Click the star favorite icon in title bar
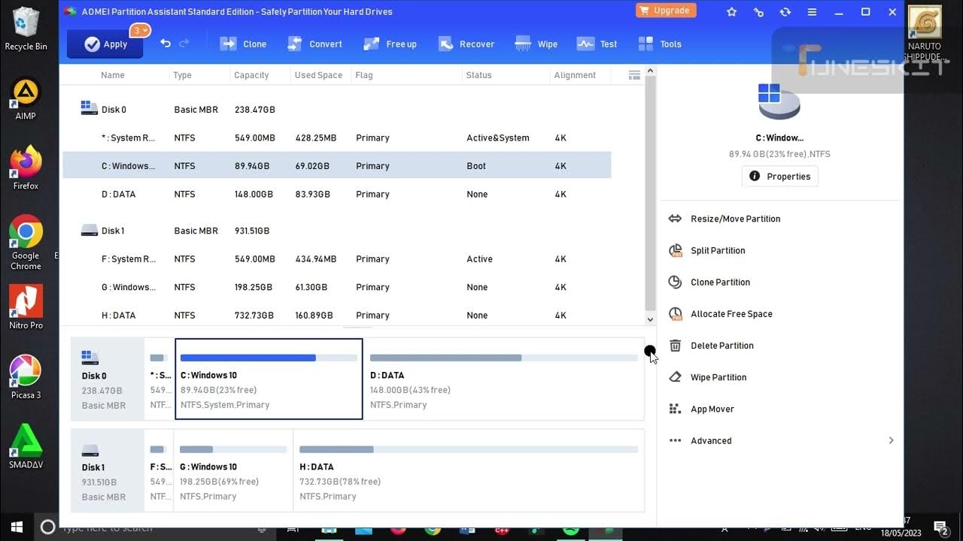963x541 pixels. pos(732,12)
